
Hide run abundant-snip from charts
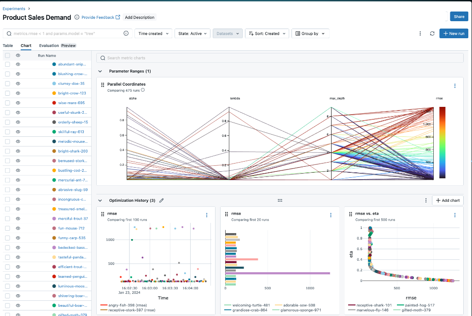coord(18,64)
